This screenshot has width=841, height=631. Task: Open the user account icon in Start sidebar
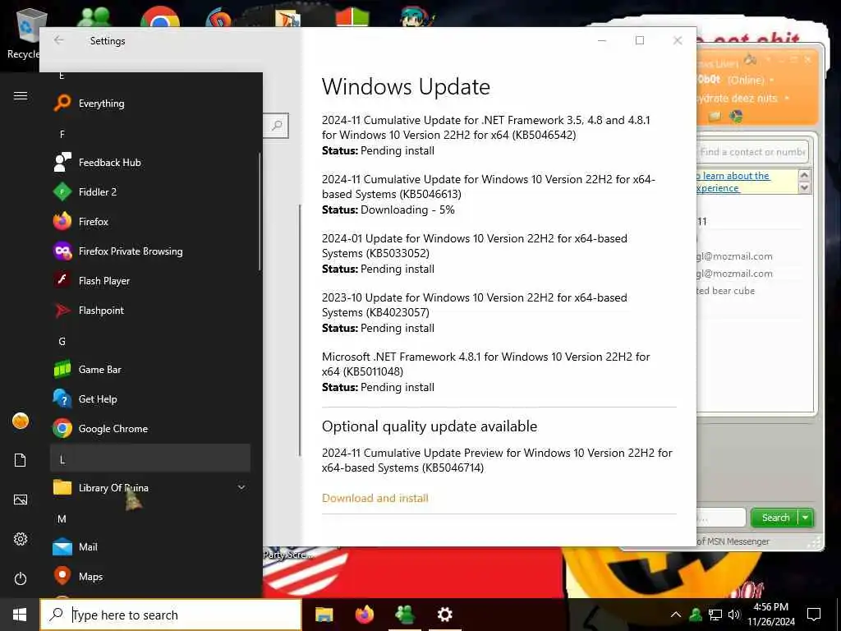click(x=21, y=421)
